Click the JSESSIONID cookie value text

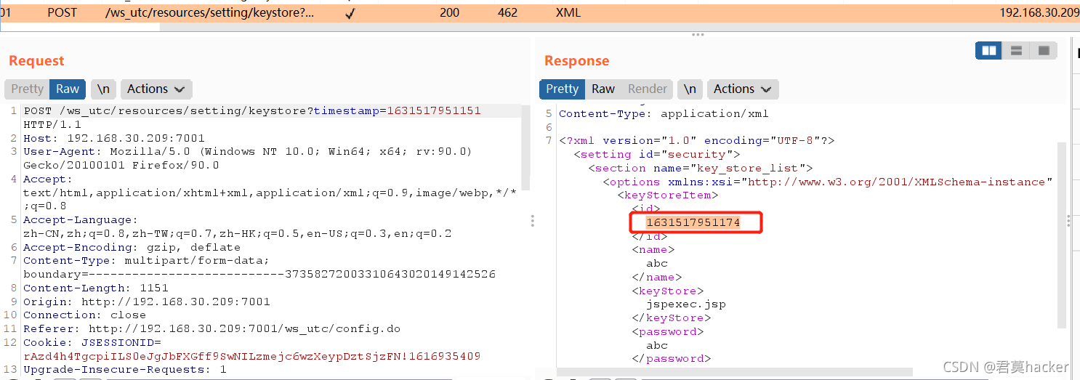pos(251,356)
